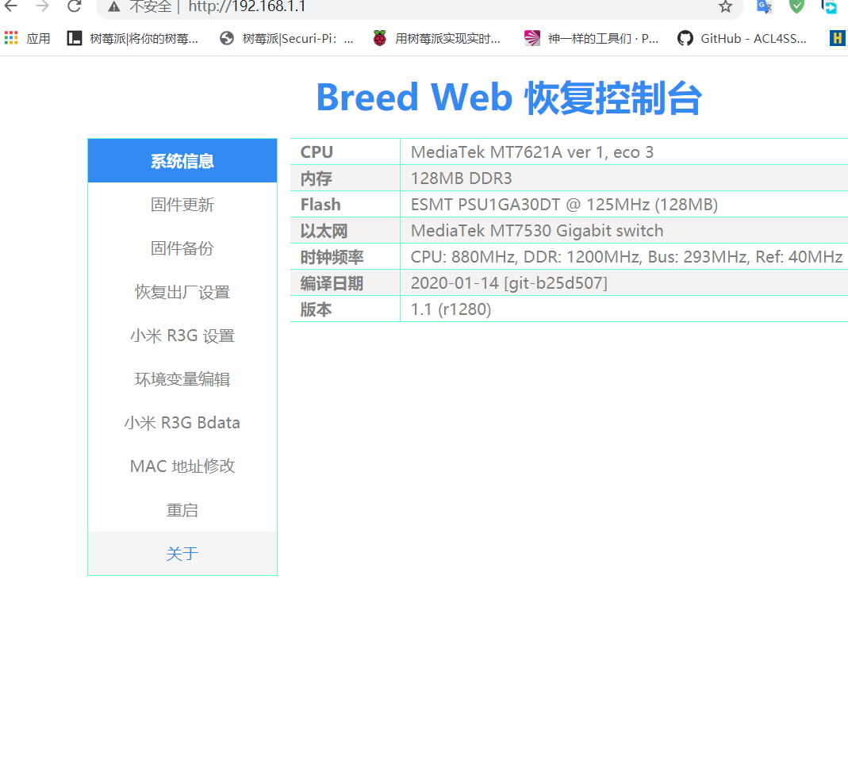Open the 树莓派|Securi-Pi bookmark
This screenshot has height=775, width=848.
tap(286, 38)
